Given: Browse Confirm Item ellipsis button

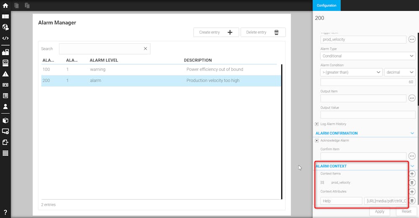Looking at the screenshot, I should click(412, 156).
